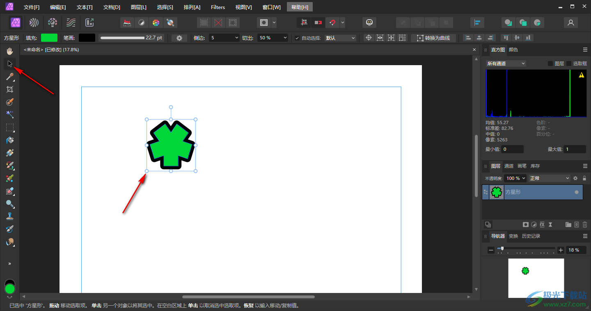591x311 pixels.
Task: Open the 图层[L] menu
Action: coord(138,7)
